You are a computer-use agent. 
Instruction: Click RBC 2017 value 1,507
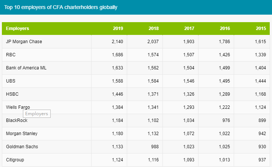click(189, 55)
